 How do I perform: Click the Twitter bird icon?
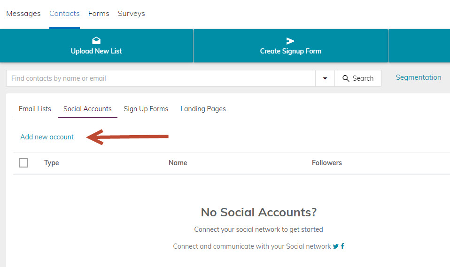[x=336, y=246]
